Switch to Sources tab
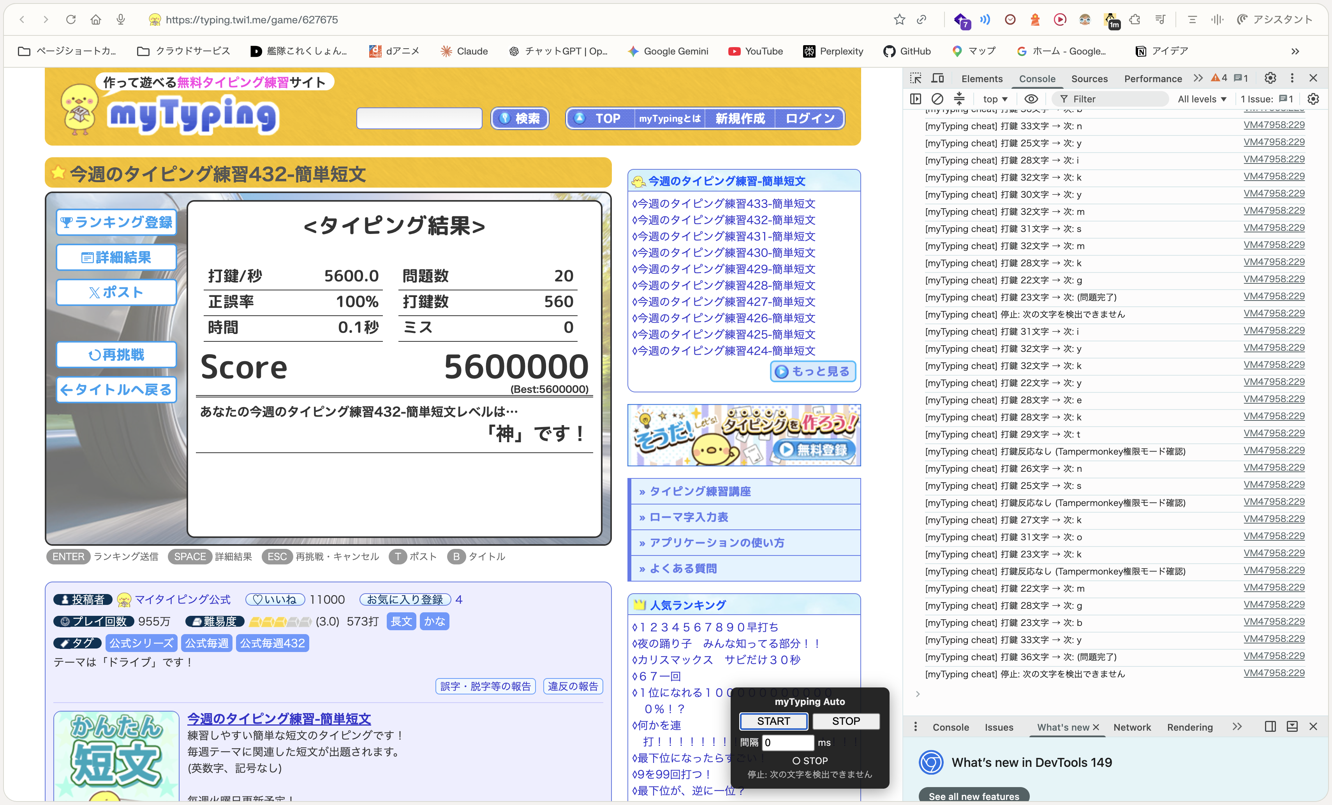Screen dimensions: 1332x805 [1089, 79]
